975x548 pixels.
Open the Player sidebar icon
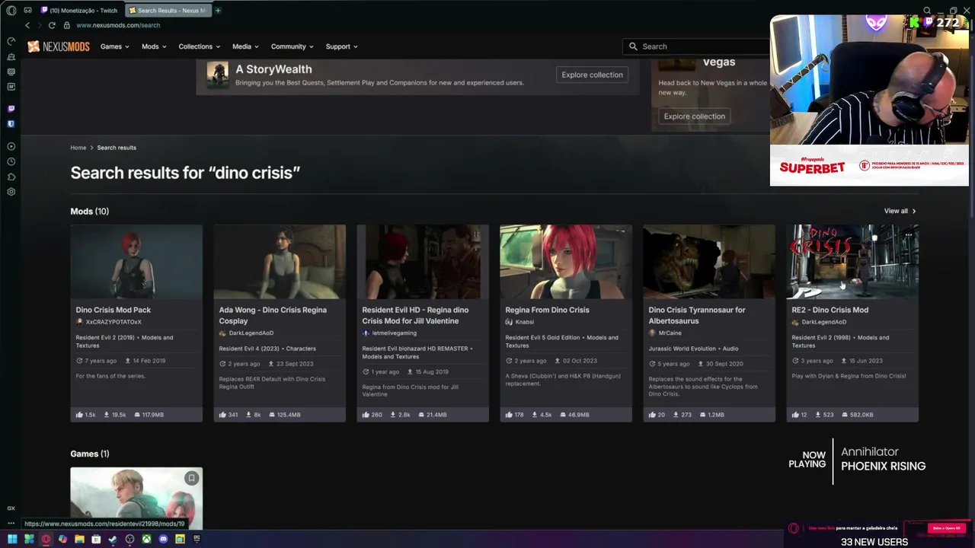[x=11, y=146]
